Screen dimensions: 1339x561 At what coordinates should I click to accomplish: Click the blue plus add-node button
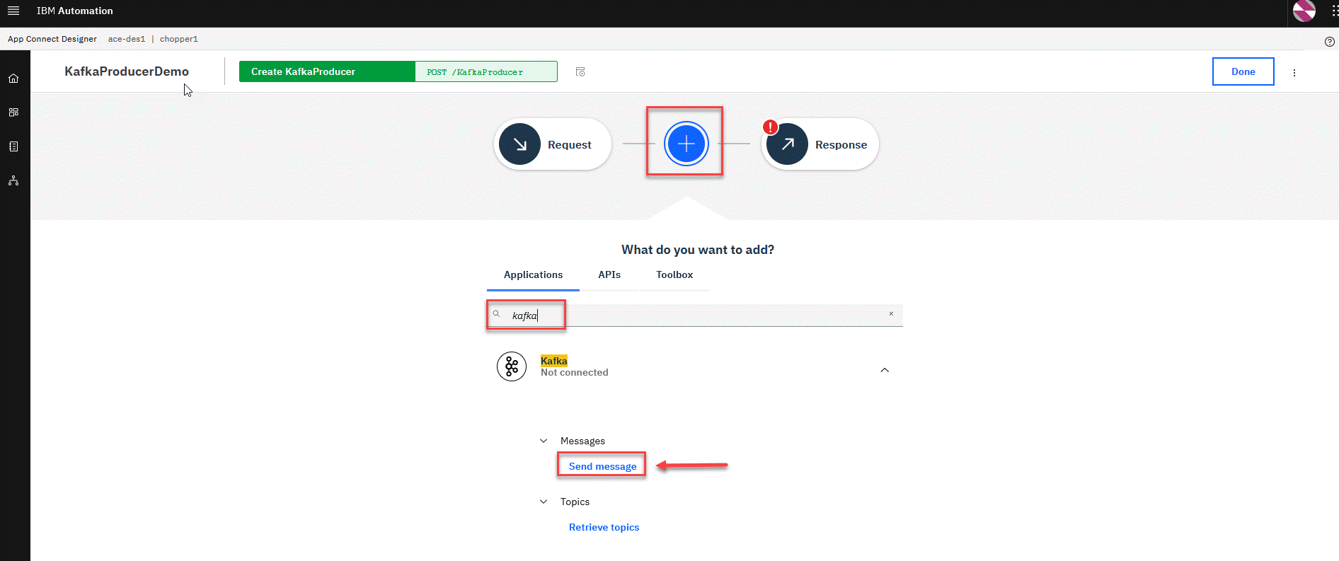(686, 144)
